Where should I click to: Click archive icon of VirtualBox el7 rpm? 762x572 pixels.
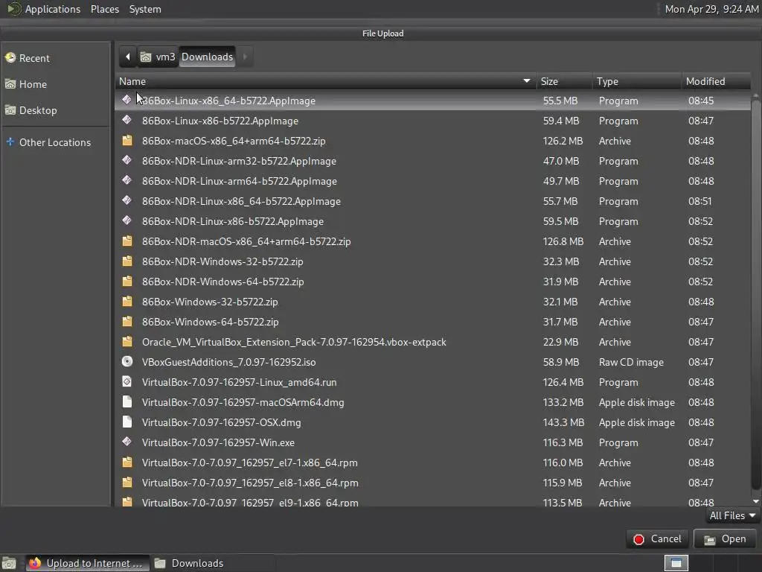pyautogui.click(x=127, y=462)
